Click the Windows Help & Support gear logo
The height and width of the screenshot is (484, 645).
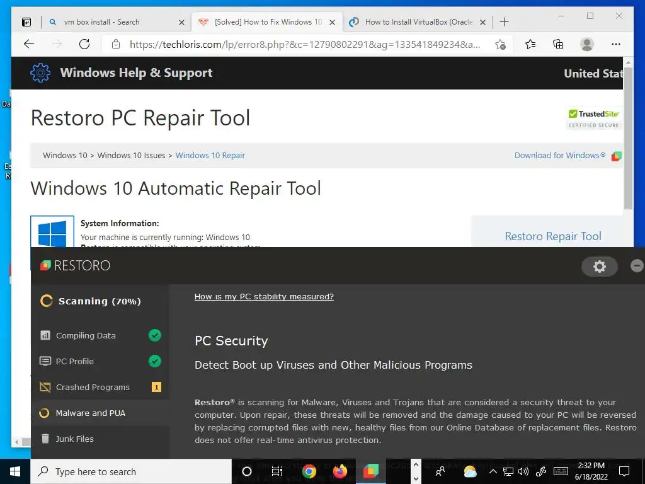tap(40, 73)
